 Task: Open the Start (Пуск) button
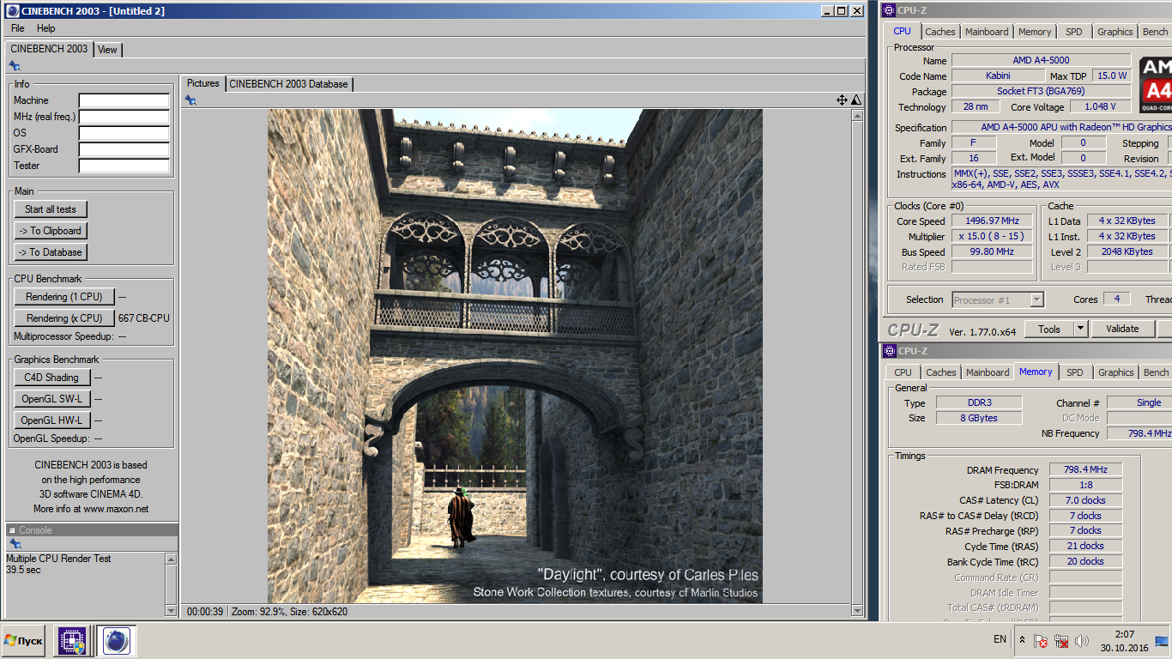point(23,641)
